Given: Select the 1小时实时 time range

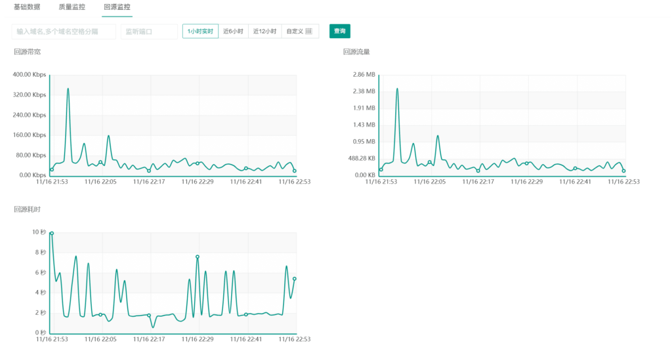Looking at the screenshot, I should click(200, 31).
